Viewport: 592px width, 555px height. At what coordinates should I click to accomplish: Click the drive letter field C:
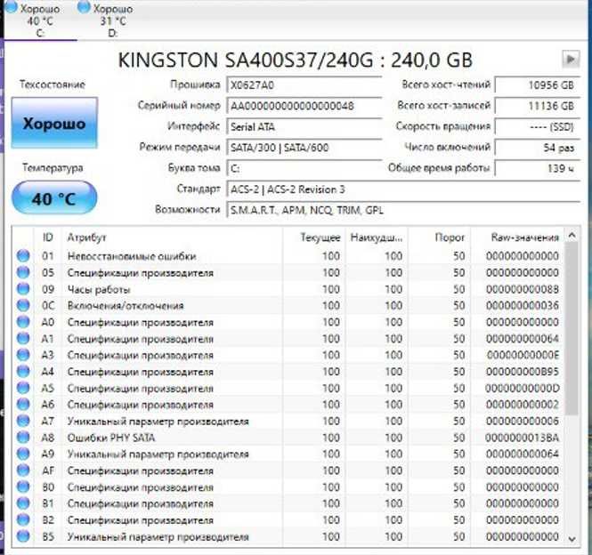click(304, 168)
